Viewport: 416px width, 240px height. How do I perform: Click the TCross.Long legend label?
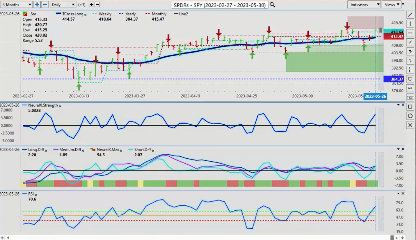tap(73, 14)
